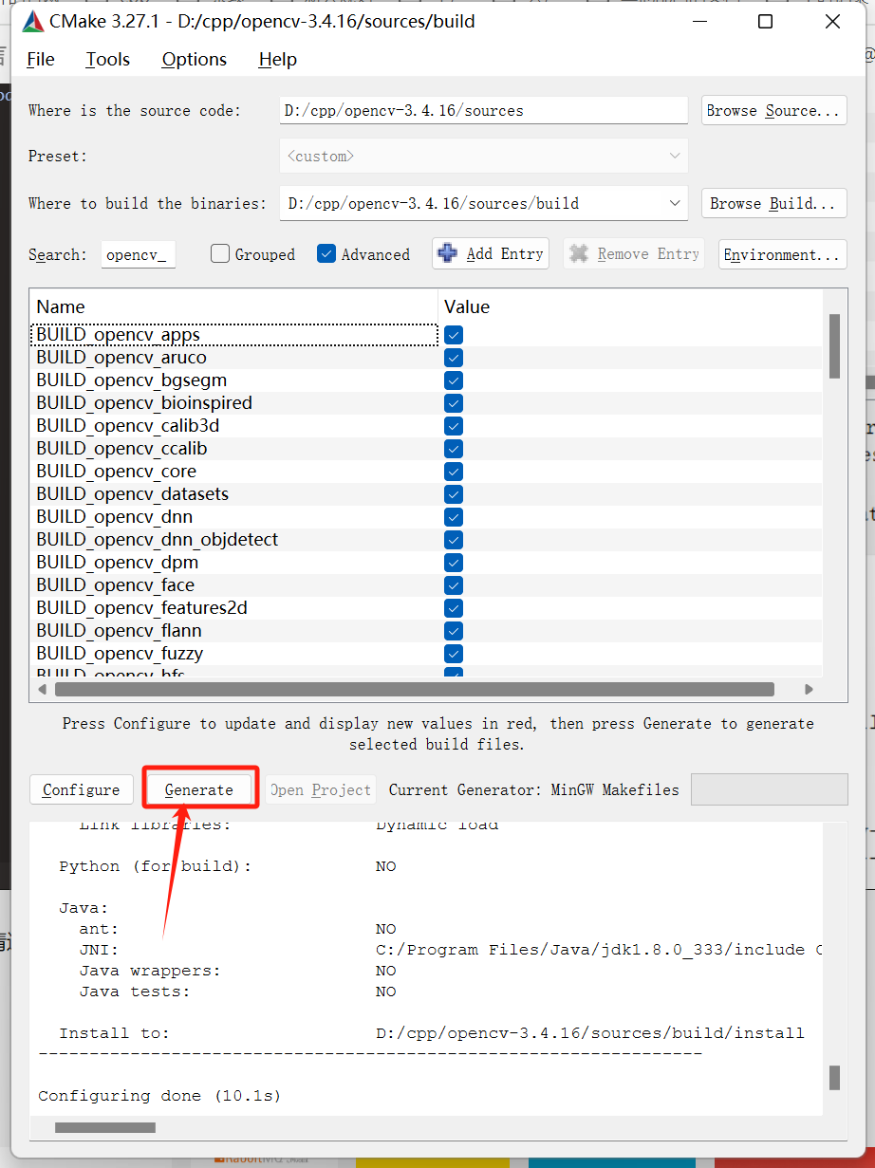
Task: Enable the Grouped checkbox
Action: click(x=220, y=254)
